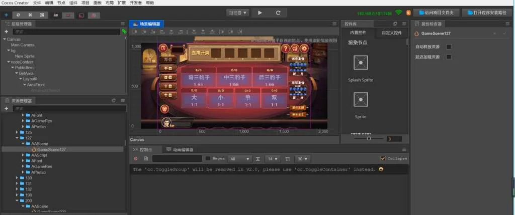
Task: Open the 开发者 menu
Action: click(136, 3)
